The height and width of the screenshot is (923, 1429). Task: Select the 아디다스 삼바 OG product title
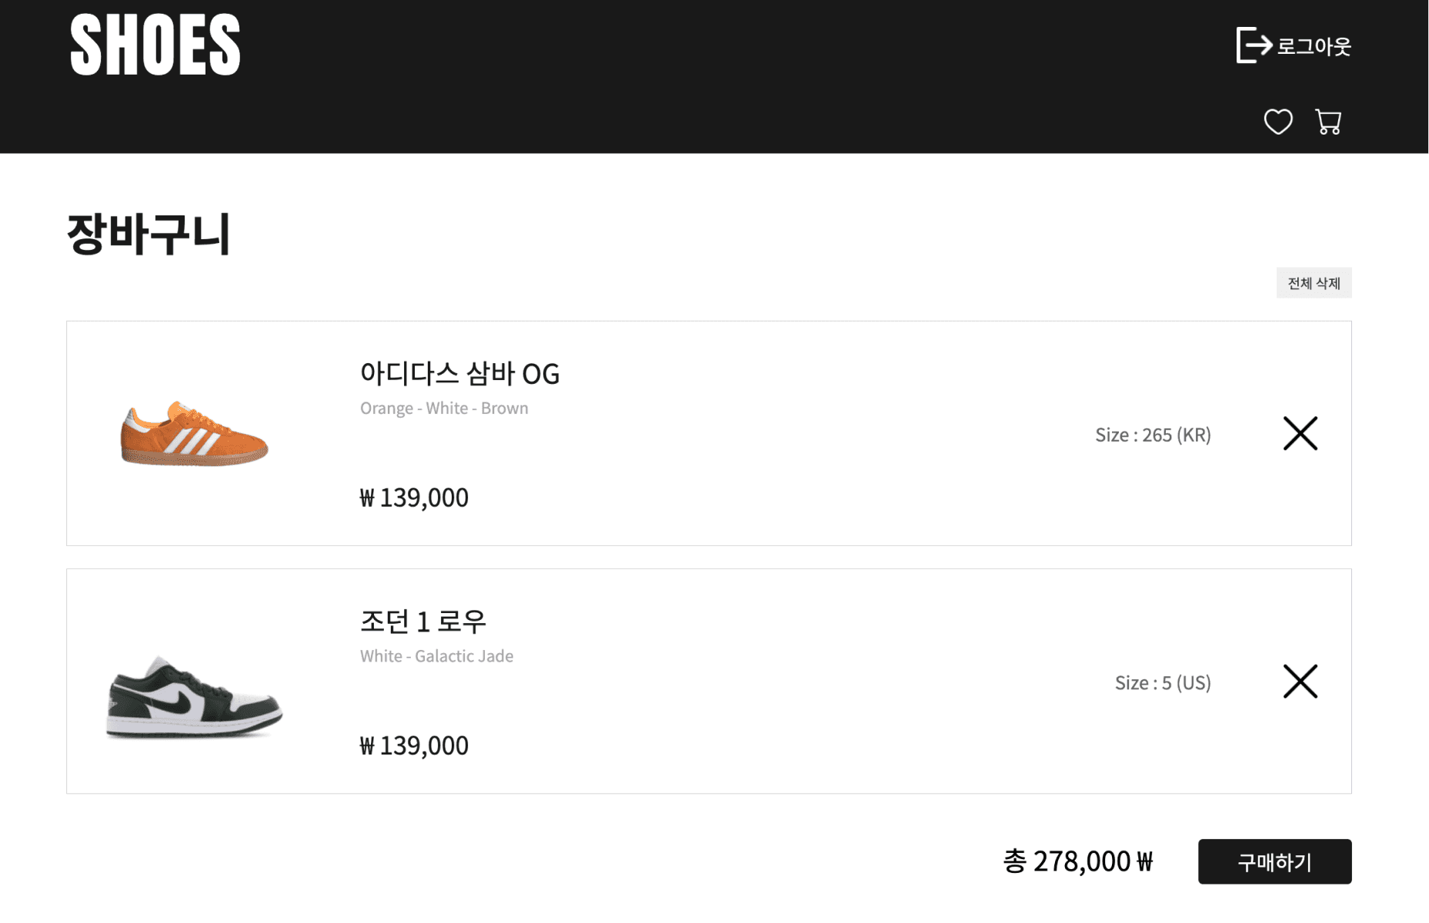pos(459,374)
